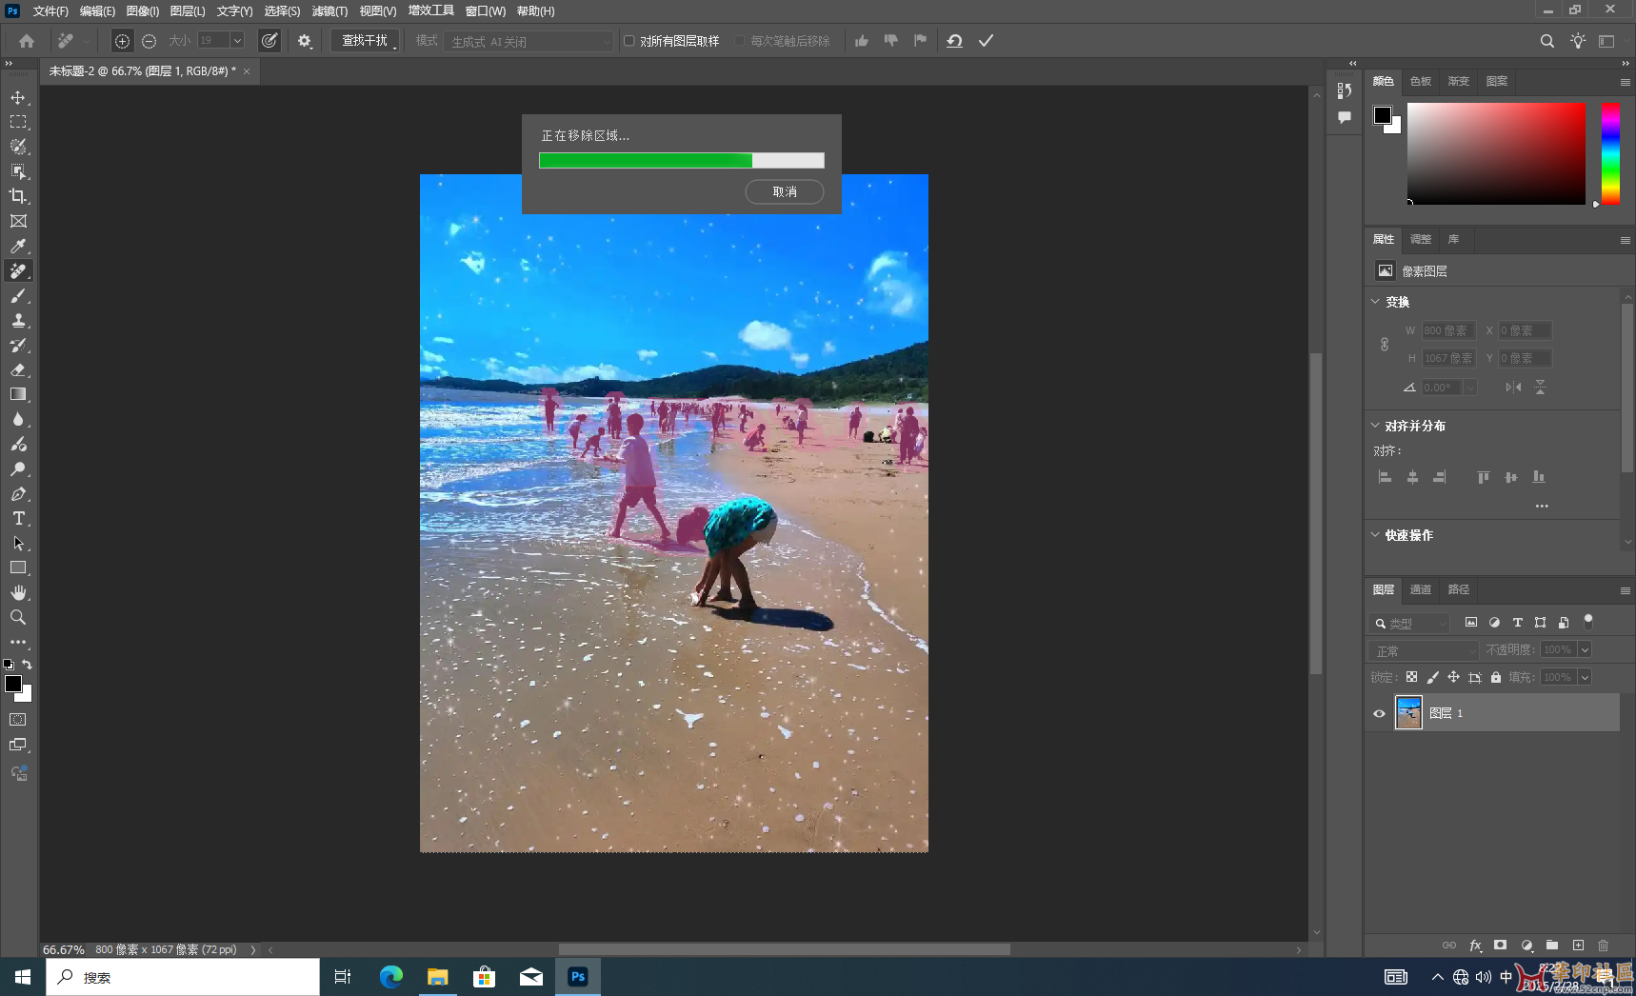Collapse the 对齐并分布 section
1636x996 pixels.
1375,426
